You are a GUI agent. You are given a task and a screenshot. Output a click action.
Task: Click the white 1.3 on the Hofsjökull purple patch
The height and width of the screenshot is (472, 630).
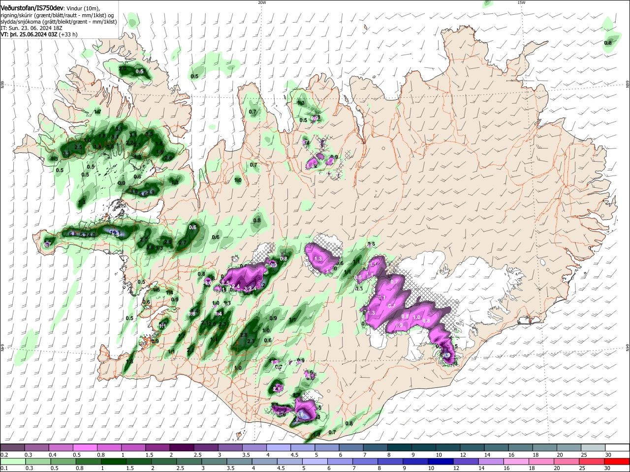318,259
